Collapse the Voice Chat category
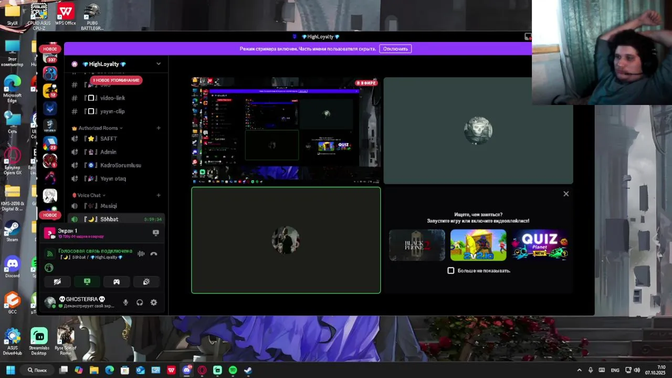 pyautogui.click(x=88, y=195)
